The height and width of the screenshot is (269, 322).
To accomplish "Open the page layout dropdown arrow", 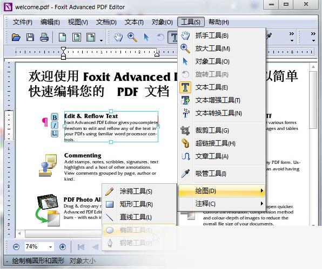I will [101, 40].
